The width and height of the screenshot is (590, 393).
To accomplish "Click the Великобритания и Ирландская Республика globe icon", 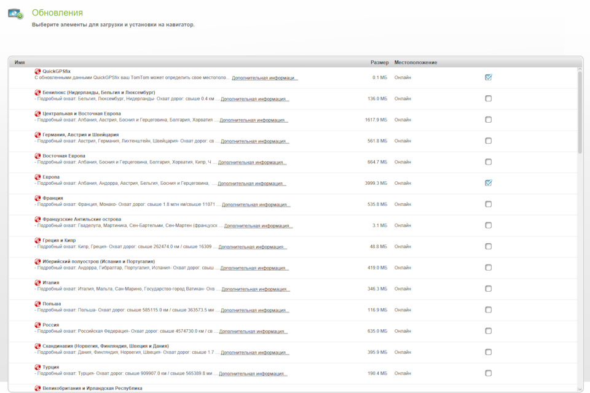I will 37,388.
